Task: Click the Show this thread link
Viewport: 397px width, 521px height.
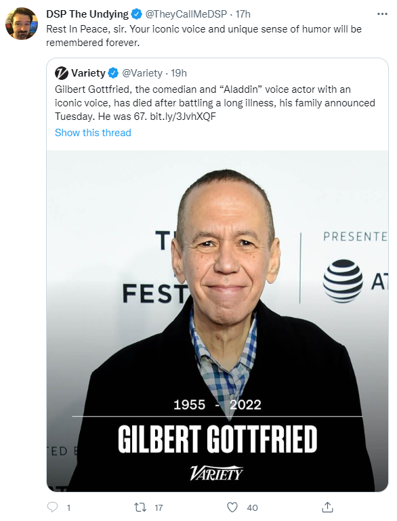Action: (93, 133)
